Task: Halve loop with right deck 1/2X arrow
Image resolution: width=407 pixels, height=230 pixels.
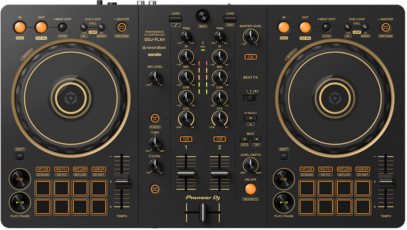Action: pos(348,27)
